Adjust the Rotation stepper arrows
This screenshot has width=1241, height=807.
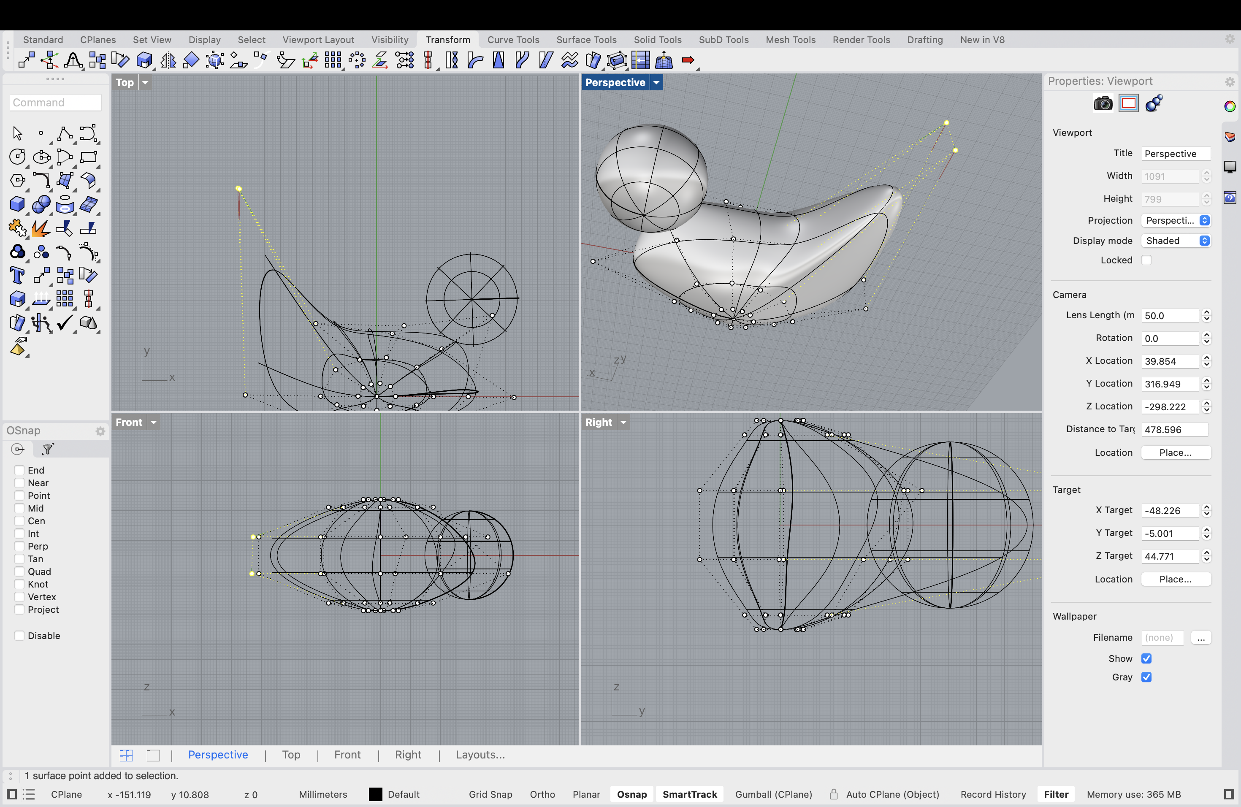pyautogui.click(x=1206, y=339)
